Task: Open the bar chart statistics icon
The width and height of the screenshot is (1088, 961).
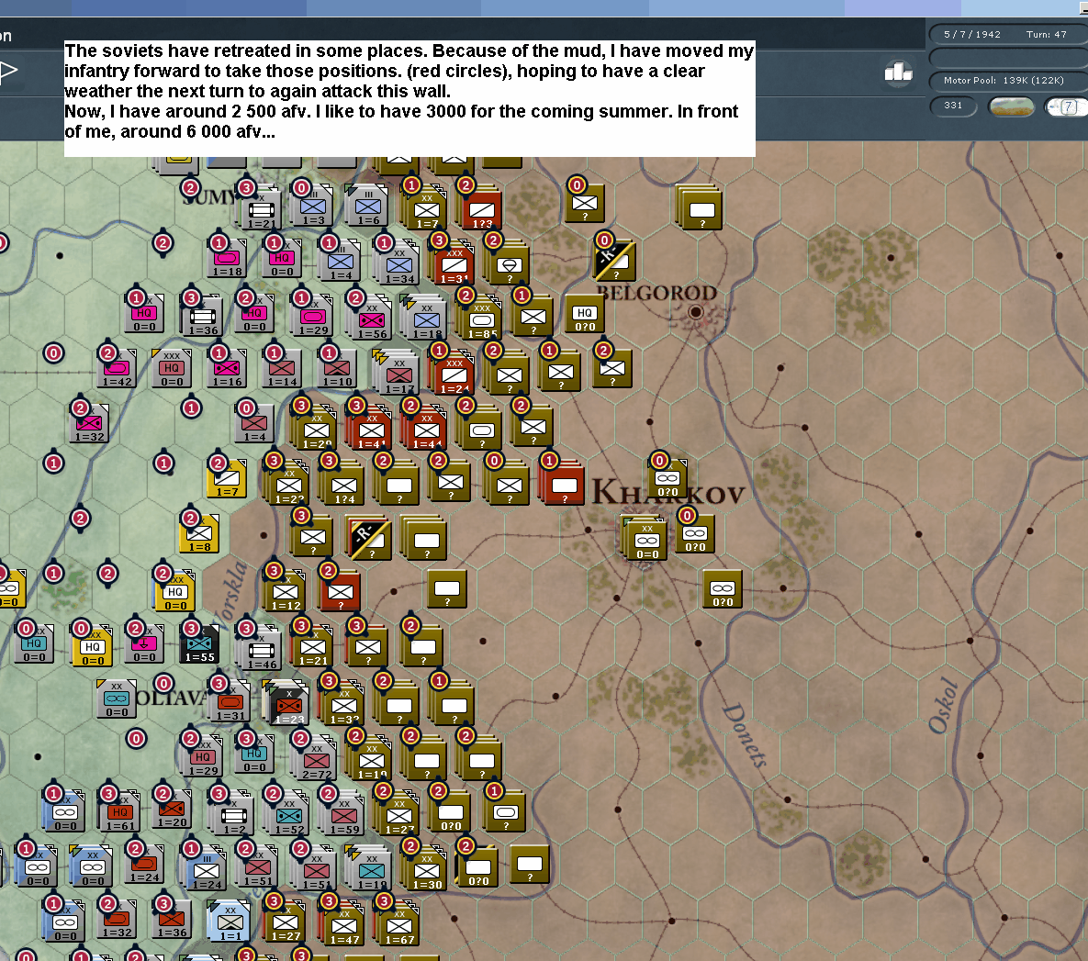Action: (x=898, y=72)
